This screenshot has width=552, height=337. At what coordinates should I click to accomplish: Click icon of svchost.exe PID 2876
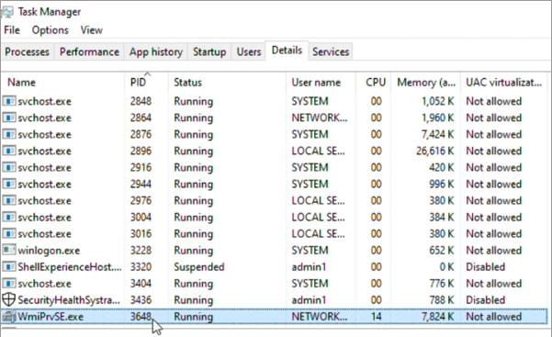pos(9,134)
